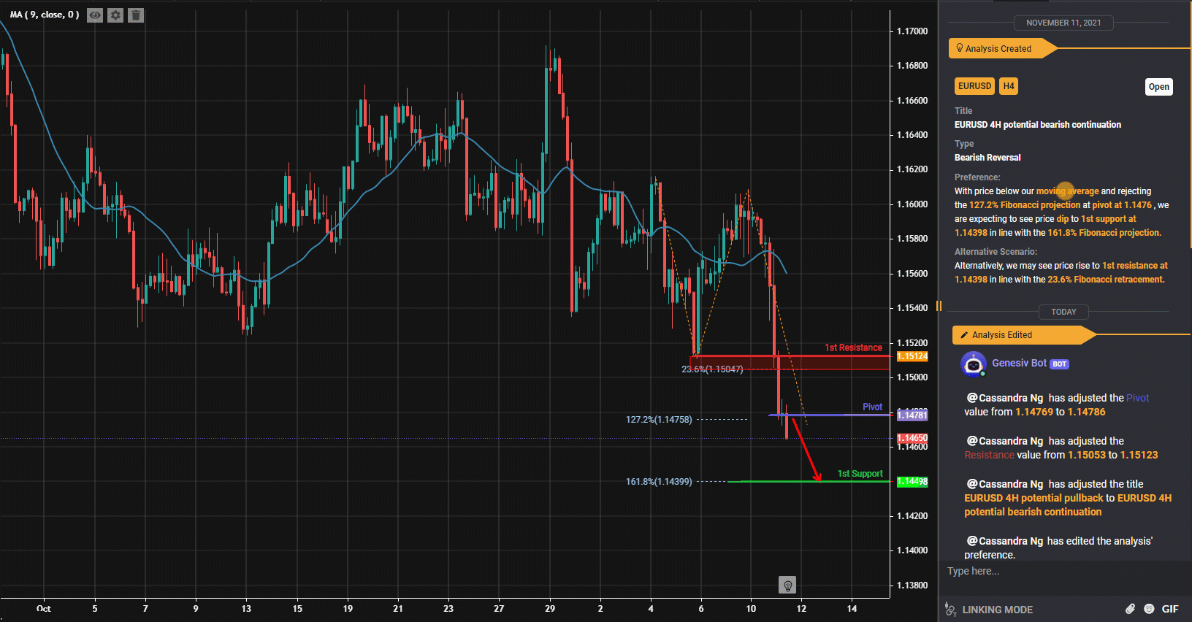
Task: Click '1.15123' new resistance value
Action: click(x=1139, y=455)
